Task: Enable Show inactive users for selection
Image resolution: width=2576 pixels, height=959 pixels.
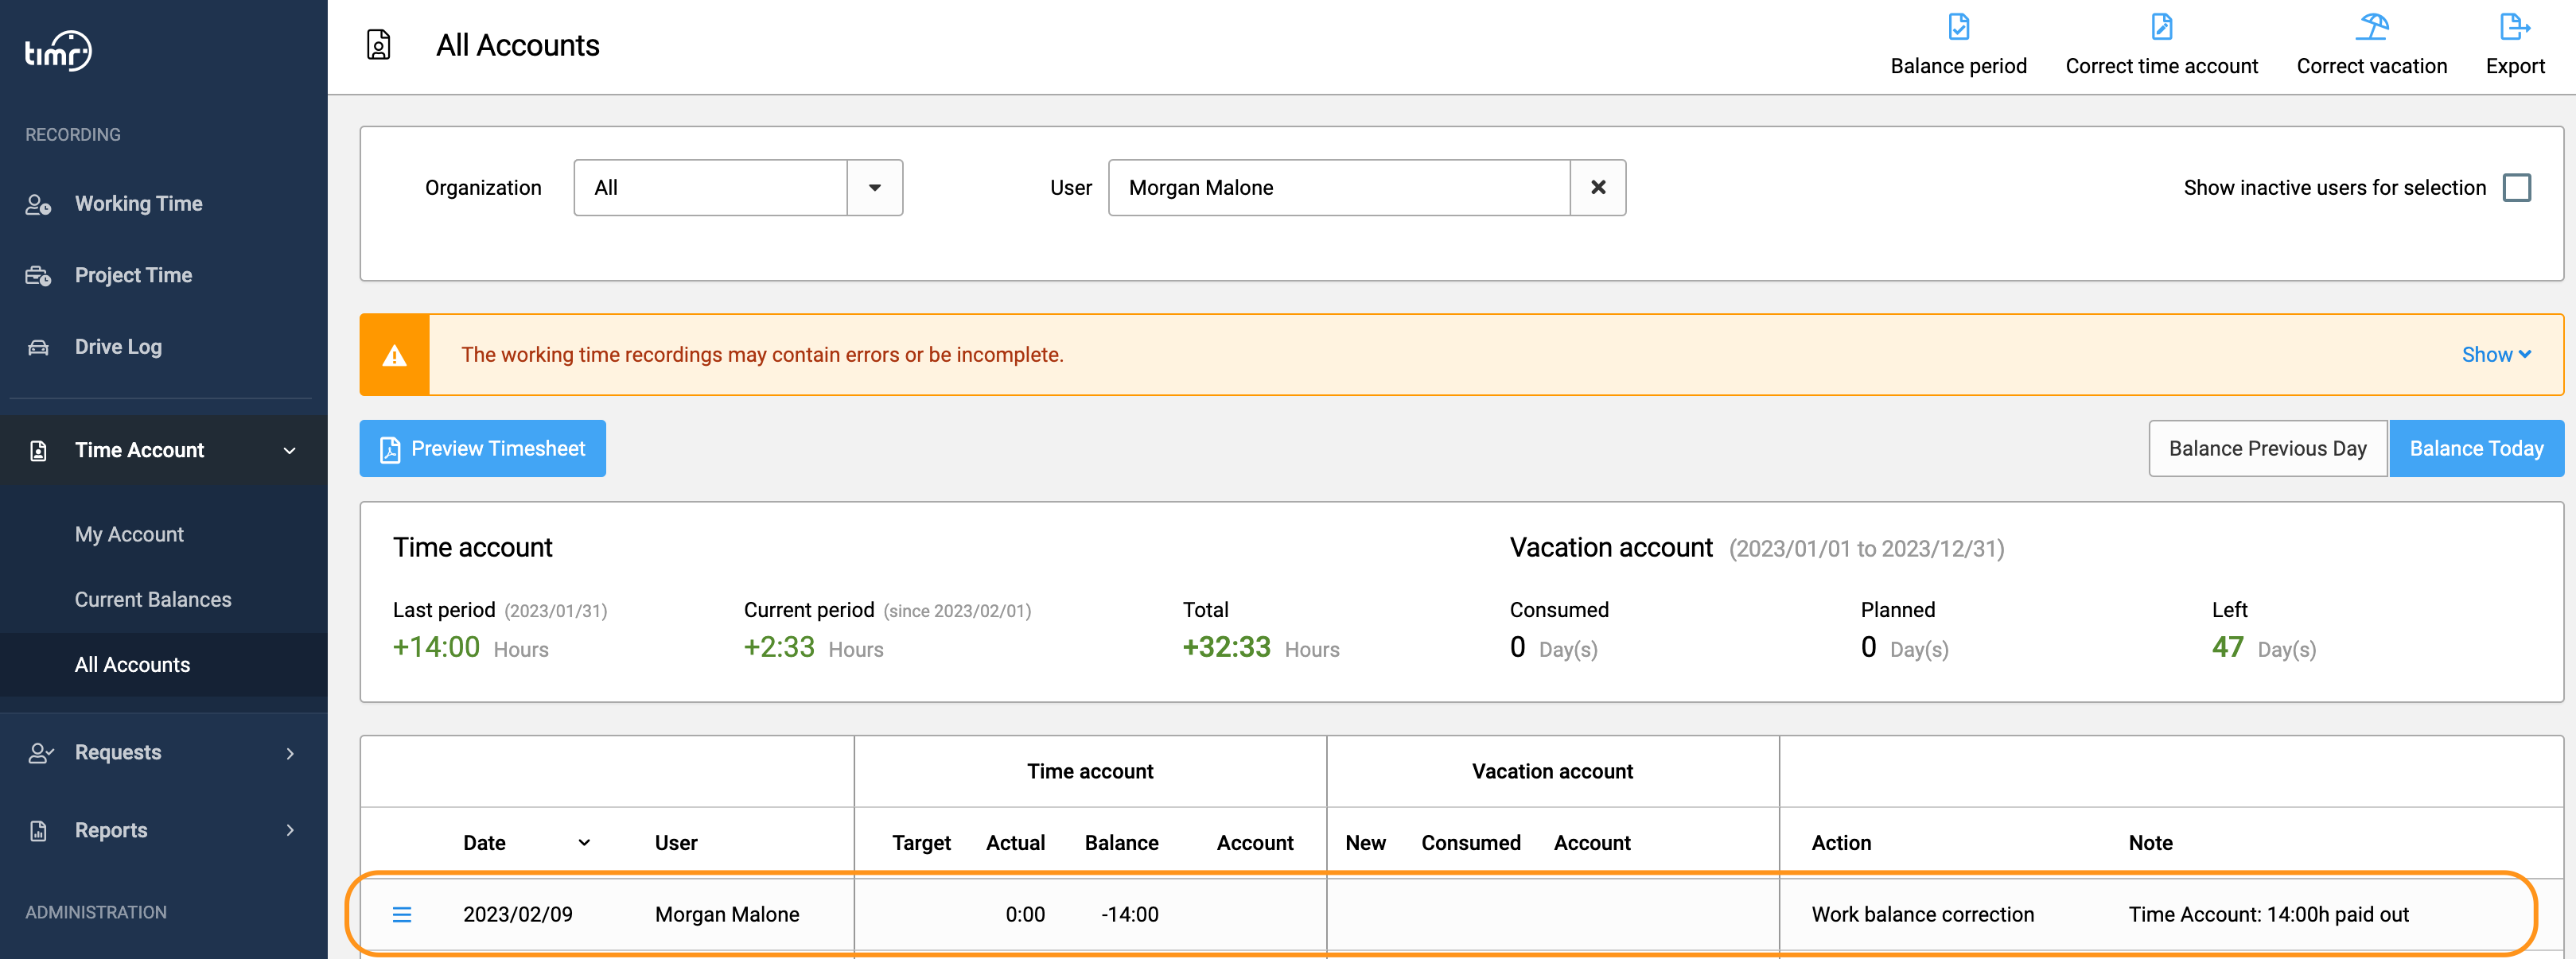Action: (x=2516, y=188)
